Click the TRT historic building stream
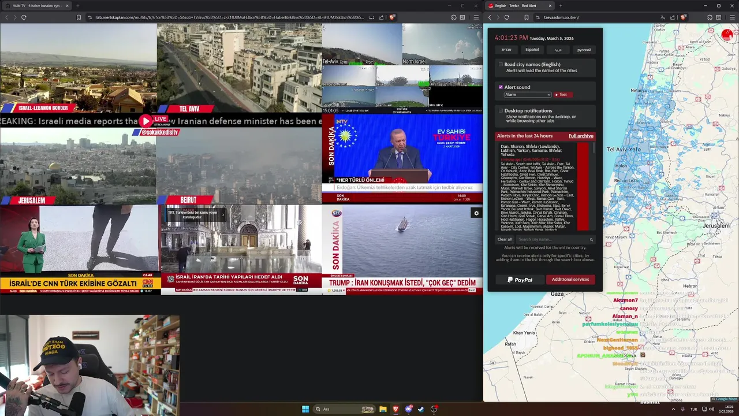The image size is (739, 416). tap(241, 250)
